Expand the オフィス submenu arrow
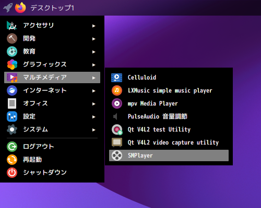 point(94,104)
